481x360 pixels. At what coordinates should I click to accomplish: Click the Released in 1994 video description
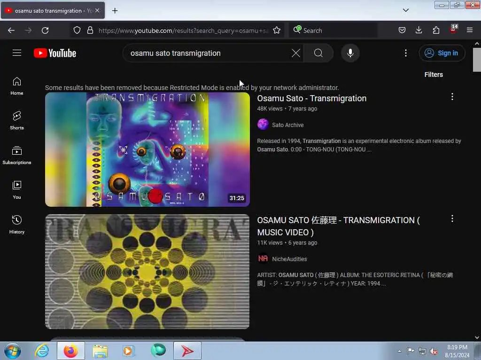359,145
